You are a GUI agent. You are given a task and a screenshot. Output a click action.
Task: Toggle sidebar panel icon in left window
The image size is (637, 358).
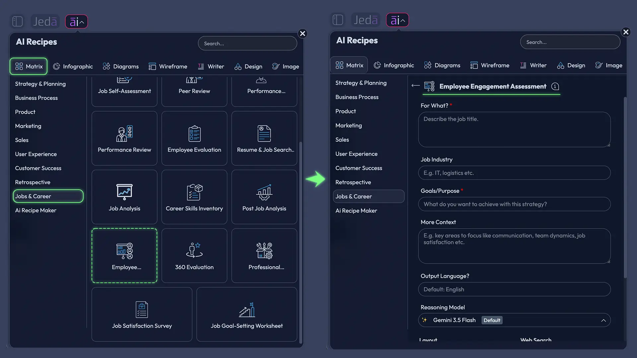pos(17,22)
